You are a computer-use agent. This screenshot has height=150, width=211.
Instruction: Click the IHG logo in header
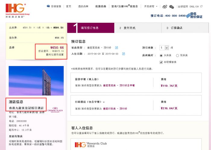pyautogui.click(x=17, y=10)
